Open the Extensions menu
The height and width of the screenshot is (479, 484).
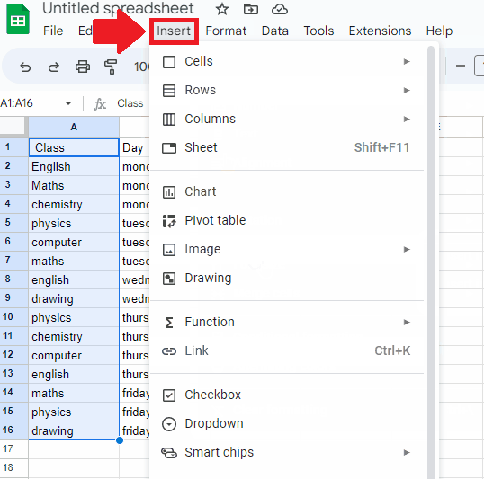coord(380,31)
